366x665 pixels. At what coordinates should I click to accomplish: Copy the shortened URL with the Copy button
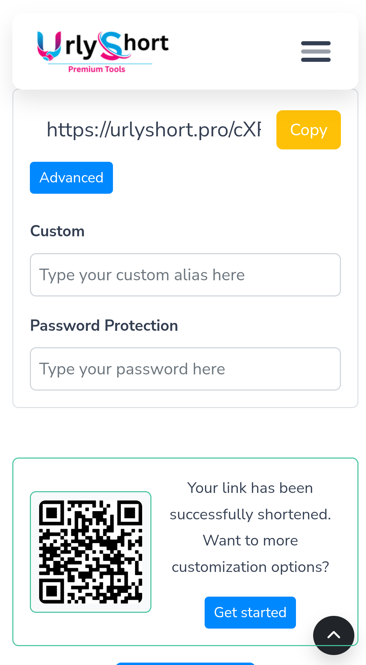point(308,130)
